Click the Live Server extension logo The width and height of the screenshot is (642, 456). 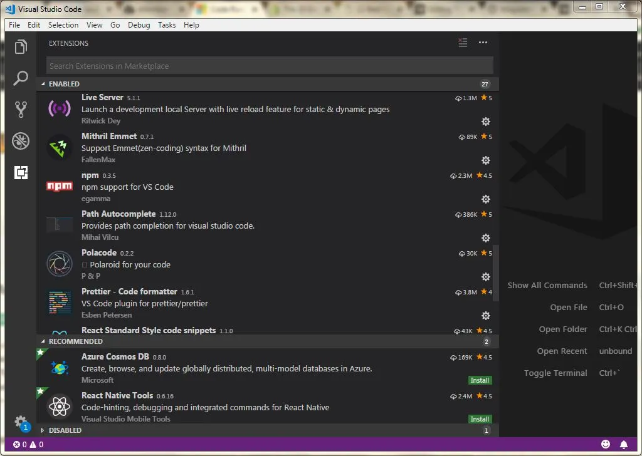coord(60,108)
